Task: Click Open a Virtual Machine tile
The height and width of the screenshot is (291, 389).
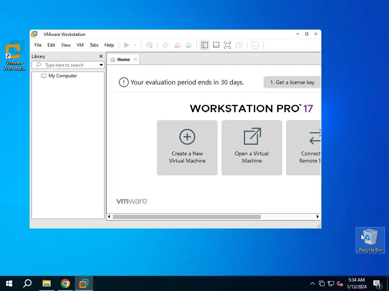Action: click(x=252, y=148)
